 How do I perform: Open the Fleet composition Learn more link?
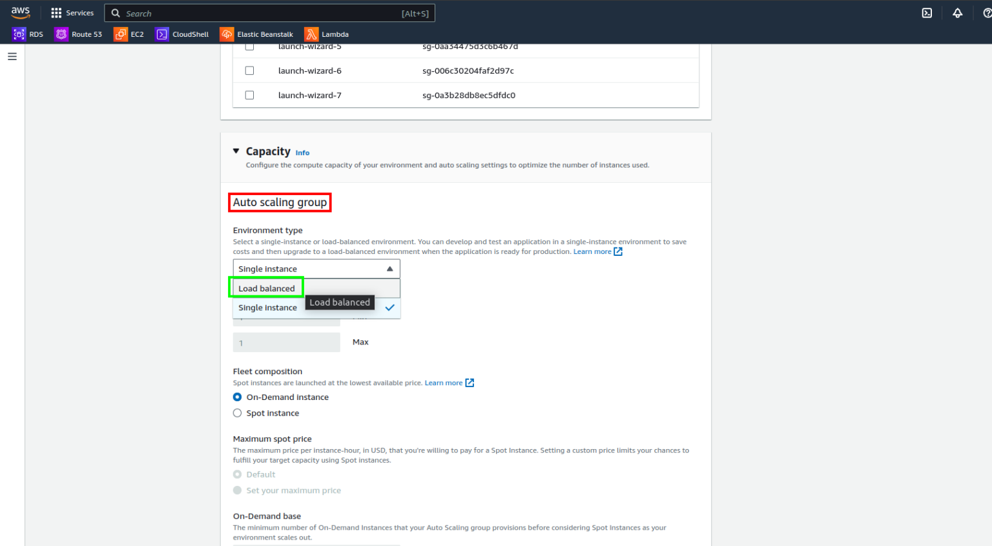click(444, 382)
